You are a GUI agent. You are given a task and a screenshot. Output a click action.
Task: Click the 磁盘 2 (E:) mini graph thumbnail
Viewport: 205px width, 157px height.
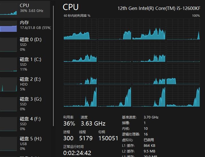click(x=8, y=84)
